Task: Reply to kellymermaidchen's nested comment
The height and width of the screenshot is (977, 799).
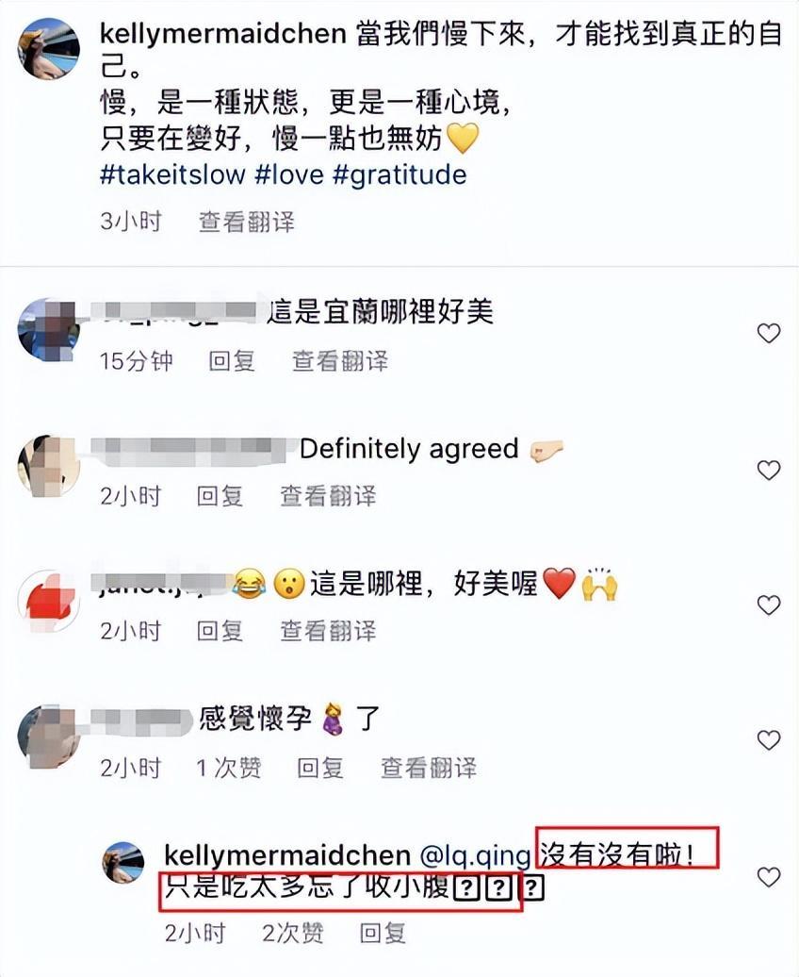Action: point(383,933)
